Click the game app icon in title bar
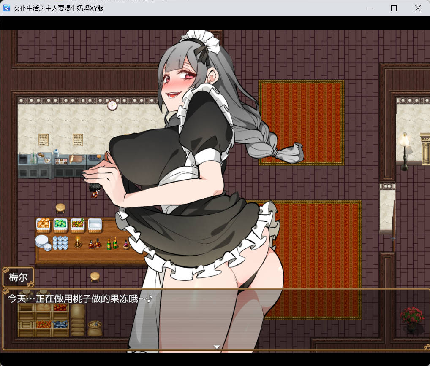Image resolution: width=430 pixels, height=366 pixels. tap(7, 8)
